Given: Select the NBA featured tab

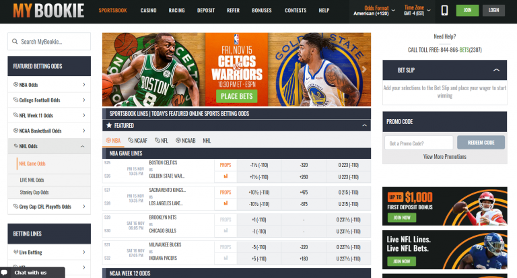Looking at the screenshot, I should coord(113,141).
